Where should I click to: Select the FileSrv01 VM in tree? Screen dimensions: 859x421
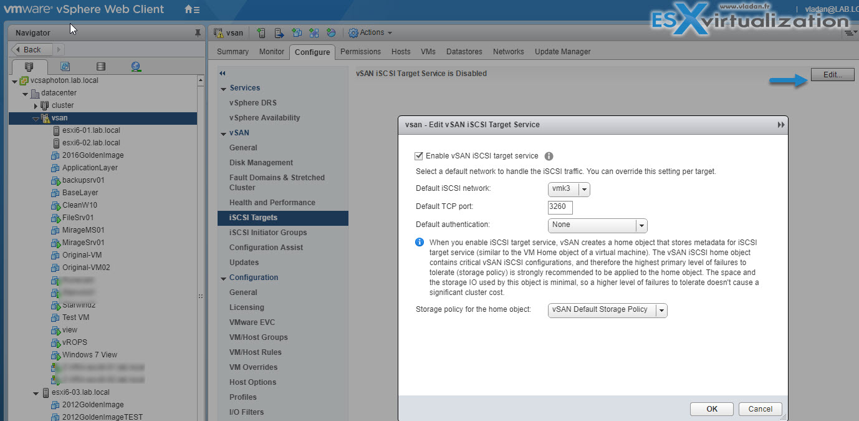pos(78,218)
